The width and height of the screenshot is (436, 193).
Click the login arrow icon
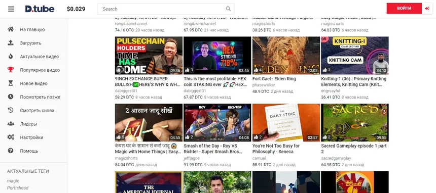coord(427,9)
